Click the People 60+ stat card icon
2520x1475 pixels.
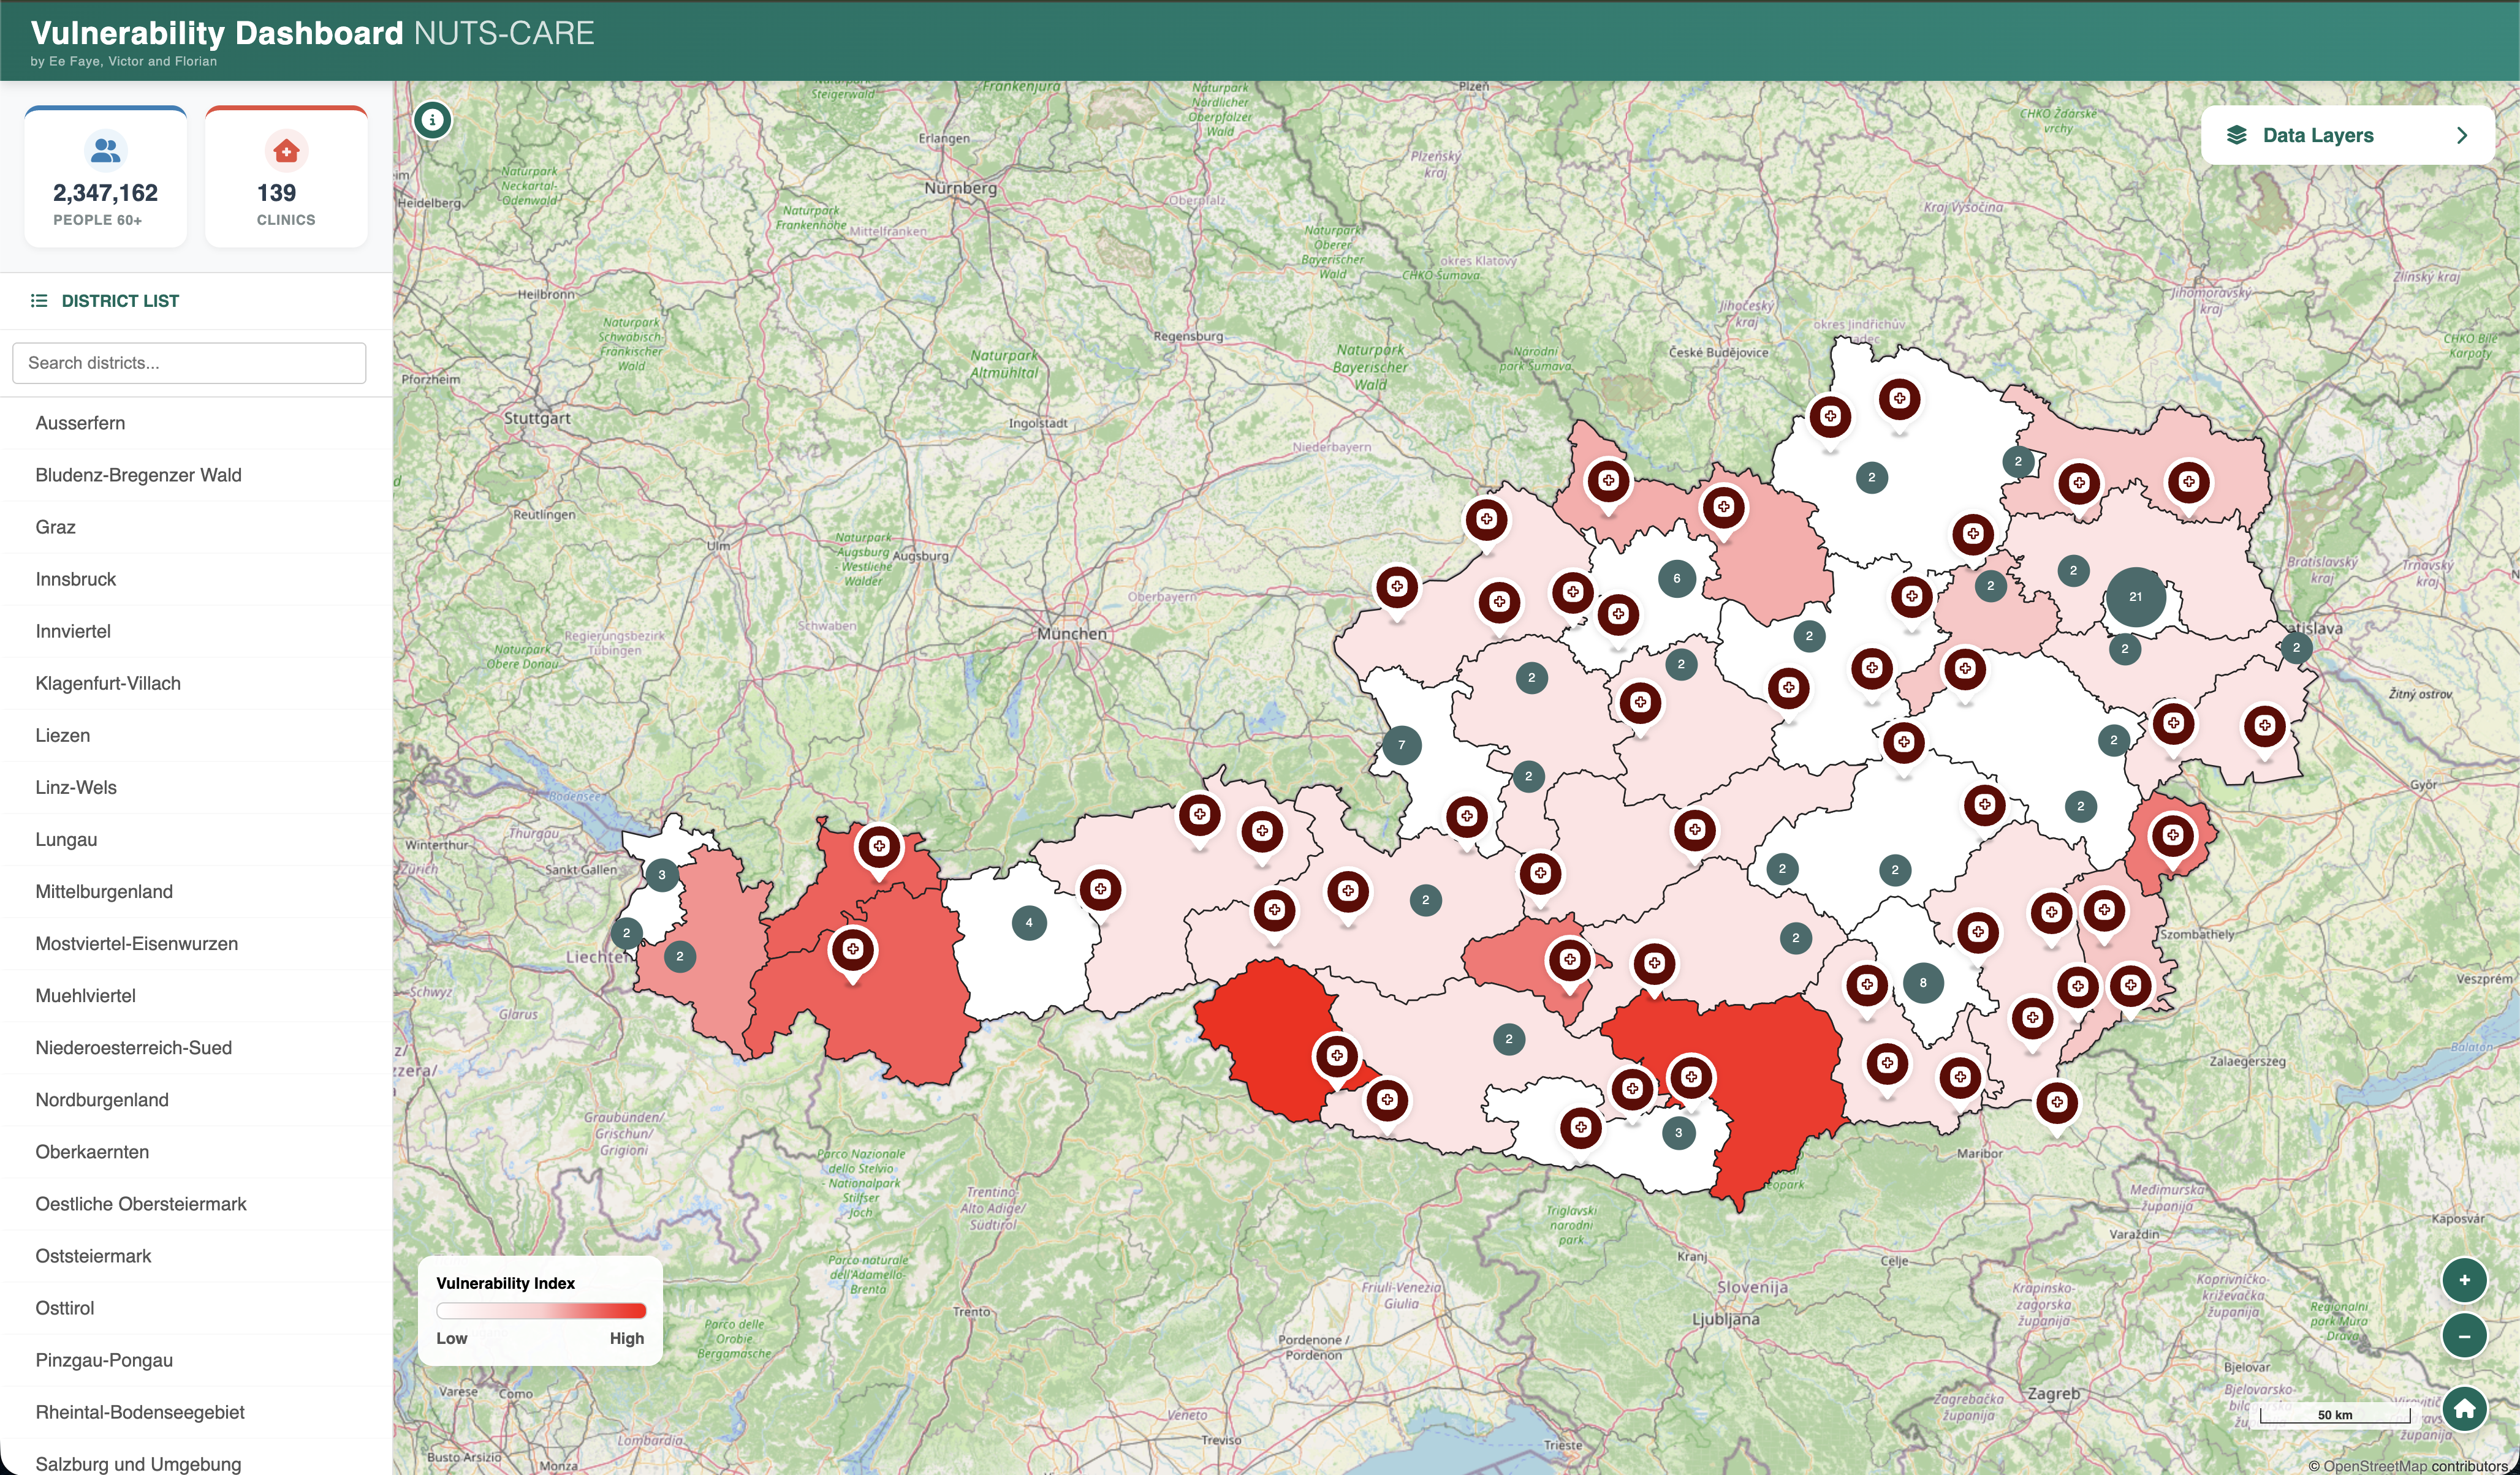[106, 151]
